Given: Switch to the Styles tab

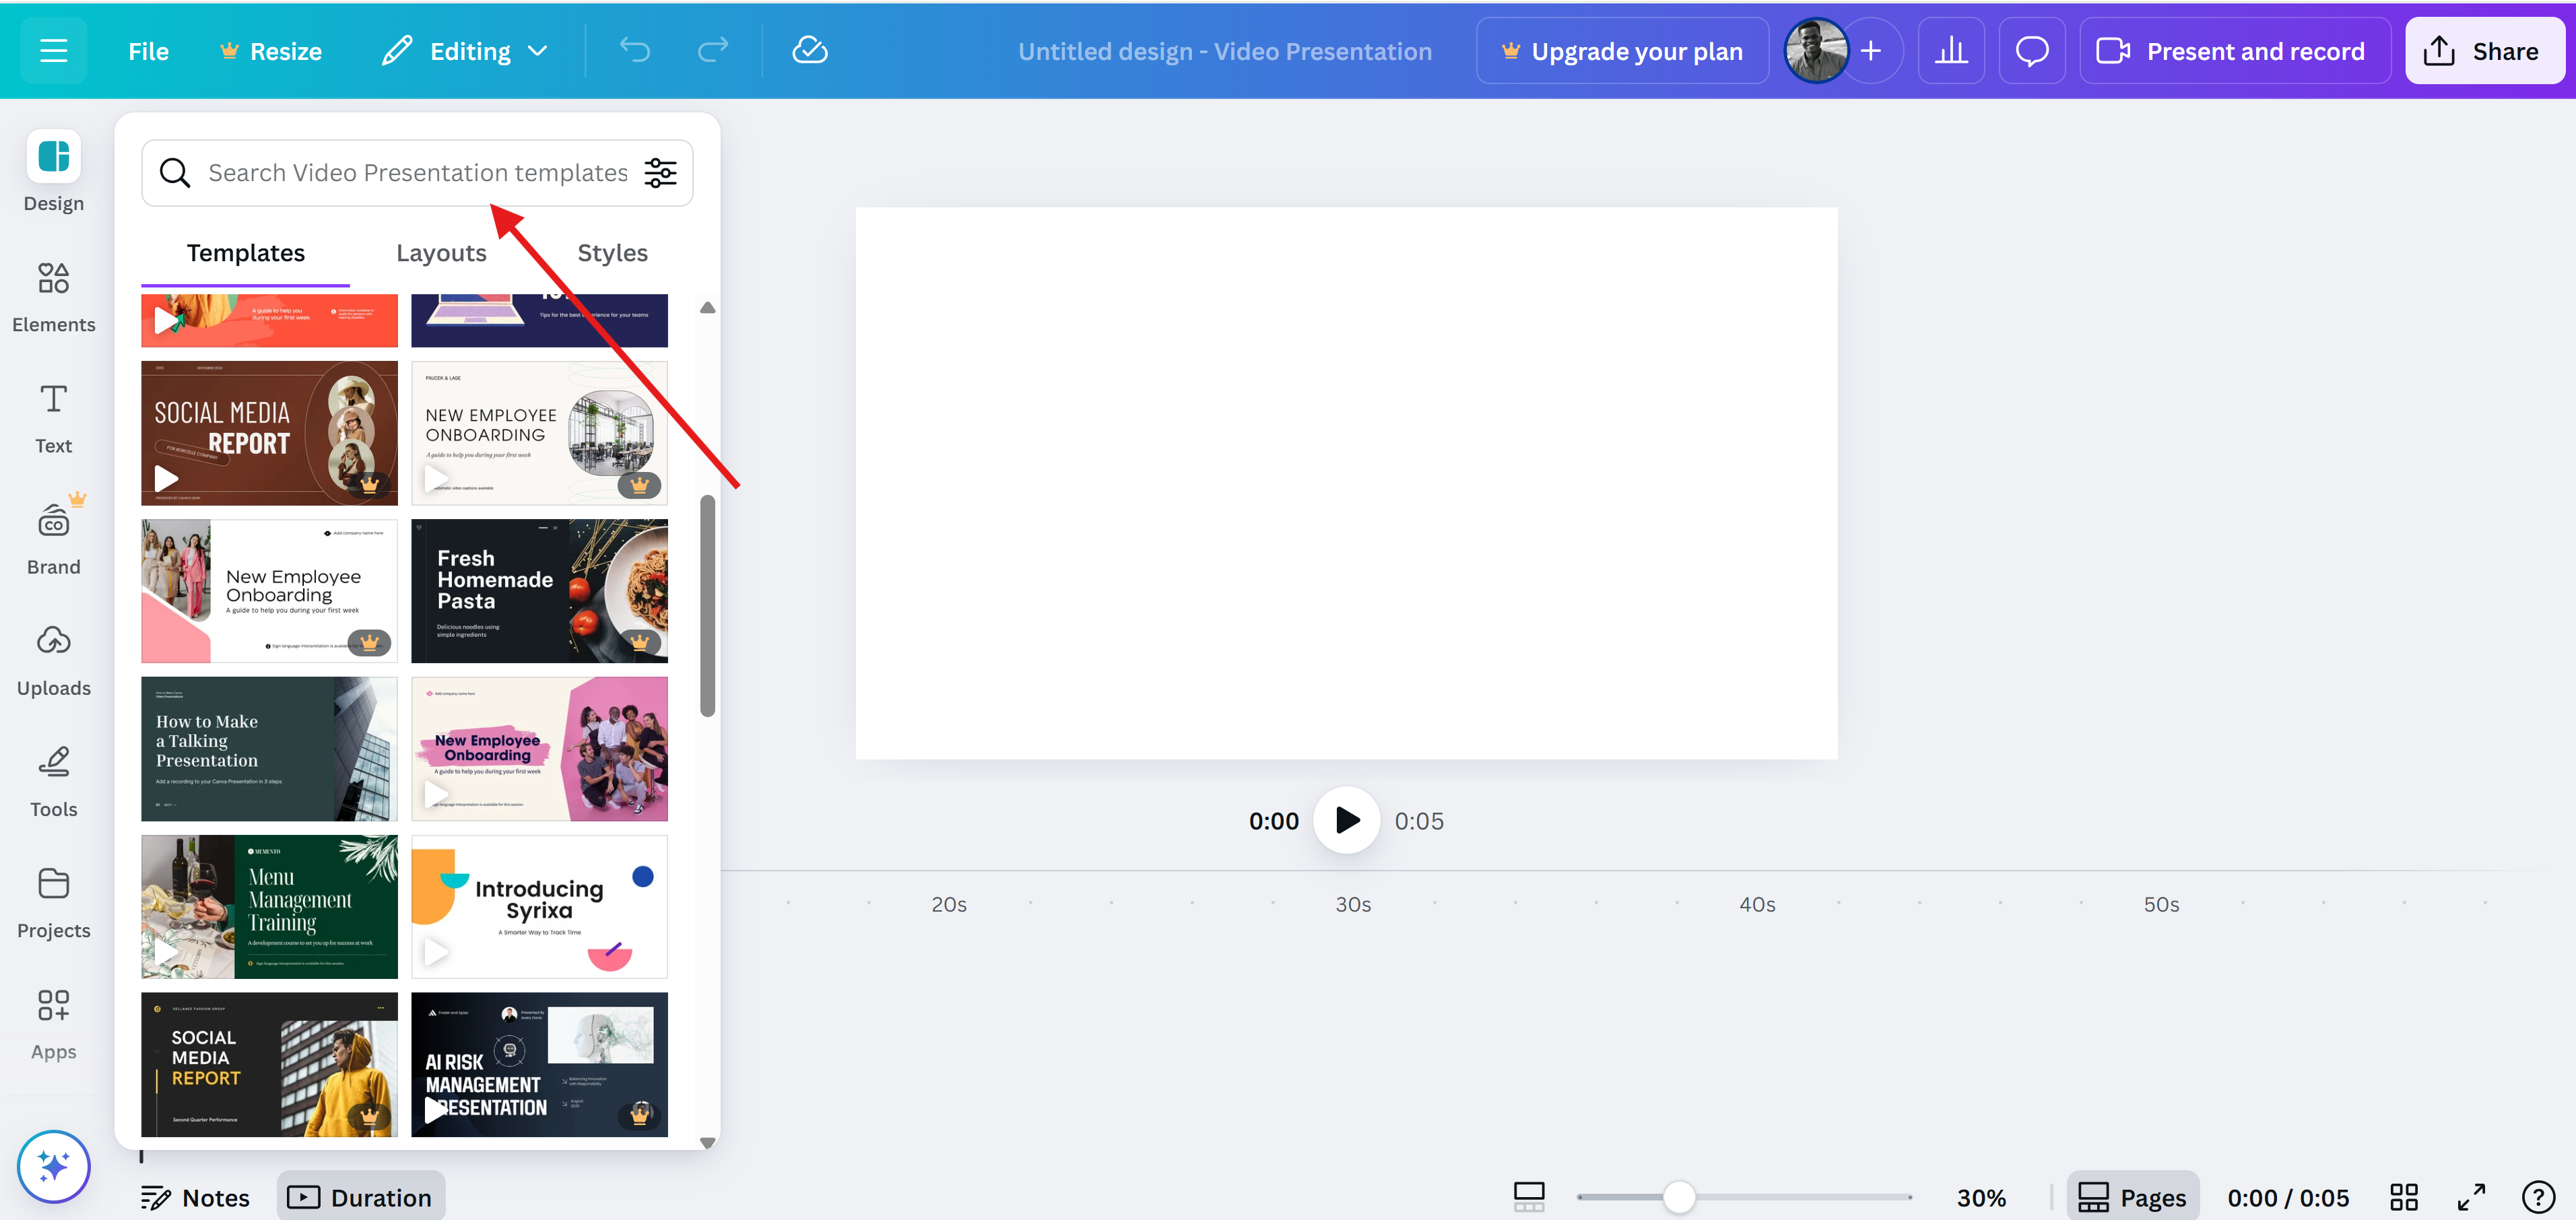Looking at the screenshot, I should 612,252.
